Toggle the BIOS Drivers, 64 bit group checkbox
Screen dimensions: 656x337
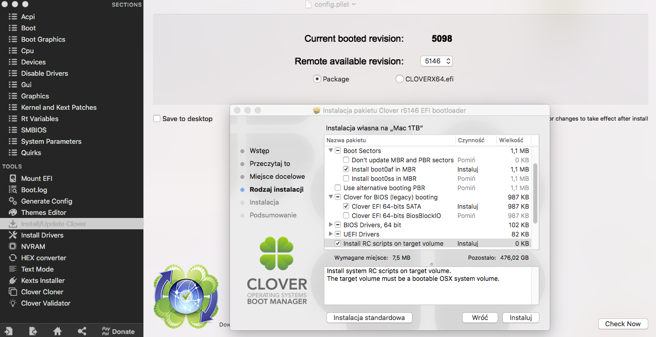pyautogui.click(x=338, y=225)
